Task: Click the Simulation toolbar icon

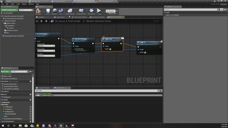Action: [x=92, y=11]
